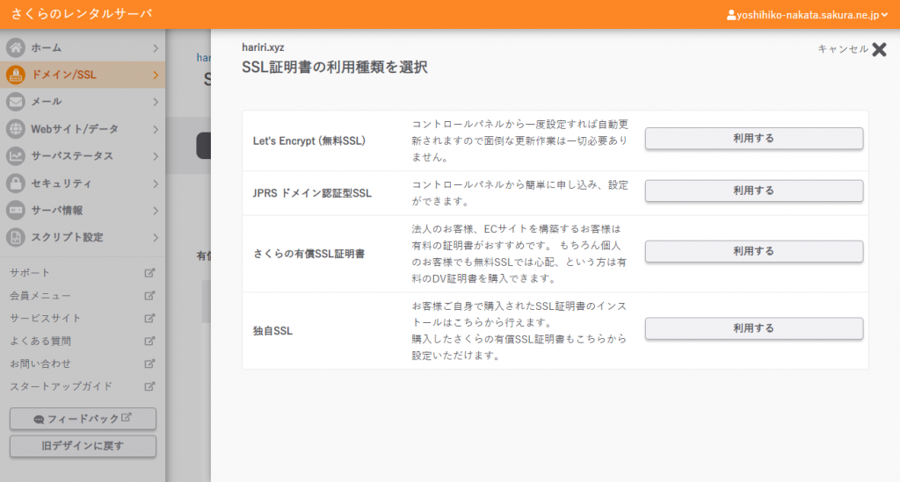
Task: Click the external link icon beside サポート
Action: 149,273
